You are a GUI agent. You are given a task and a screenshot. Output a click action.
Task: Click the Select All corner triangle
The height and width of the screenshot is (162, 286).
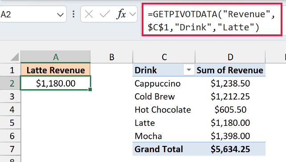pos(15,57)
